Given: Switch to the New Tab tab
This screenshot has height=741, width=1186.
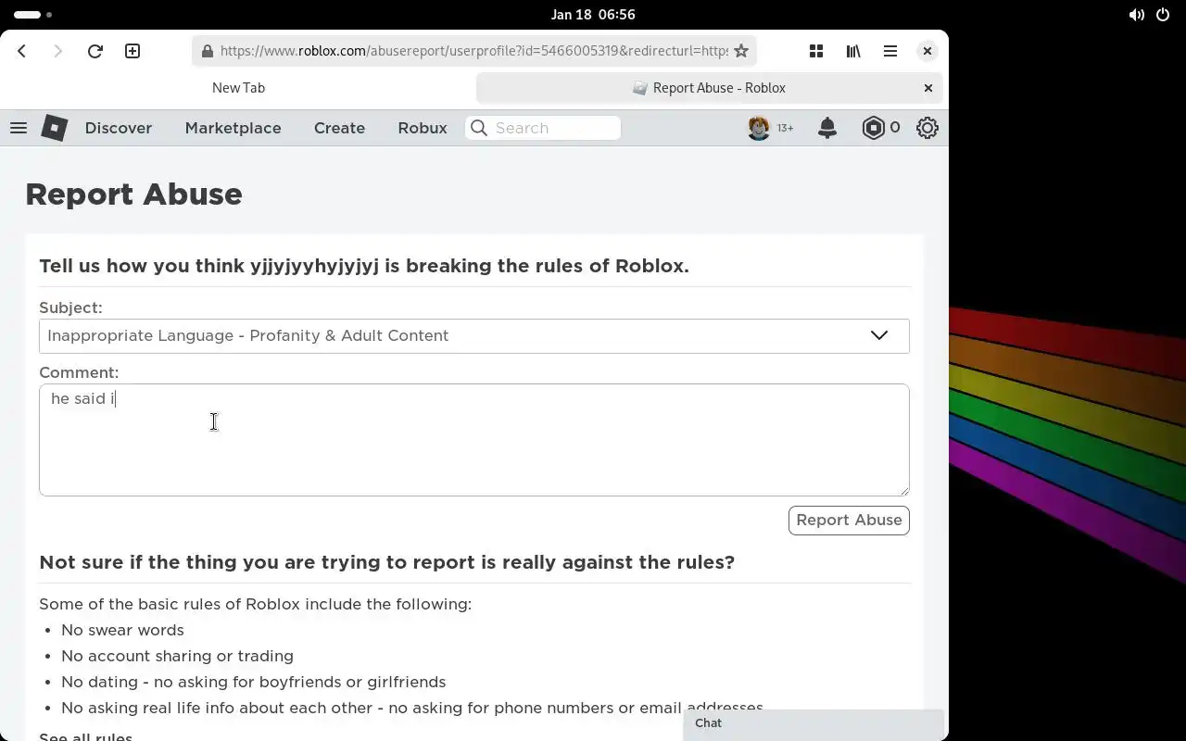Looking at the screenshot, I should [238, 88].
